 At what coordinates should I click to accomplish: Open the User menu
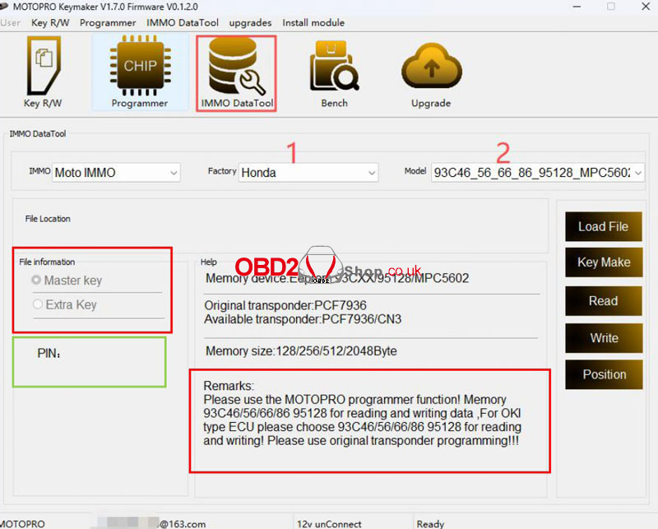(x=11, y=23)
